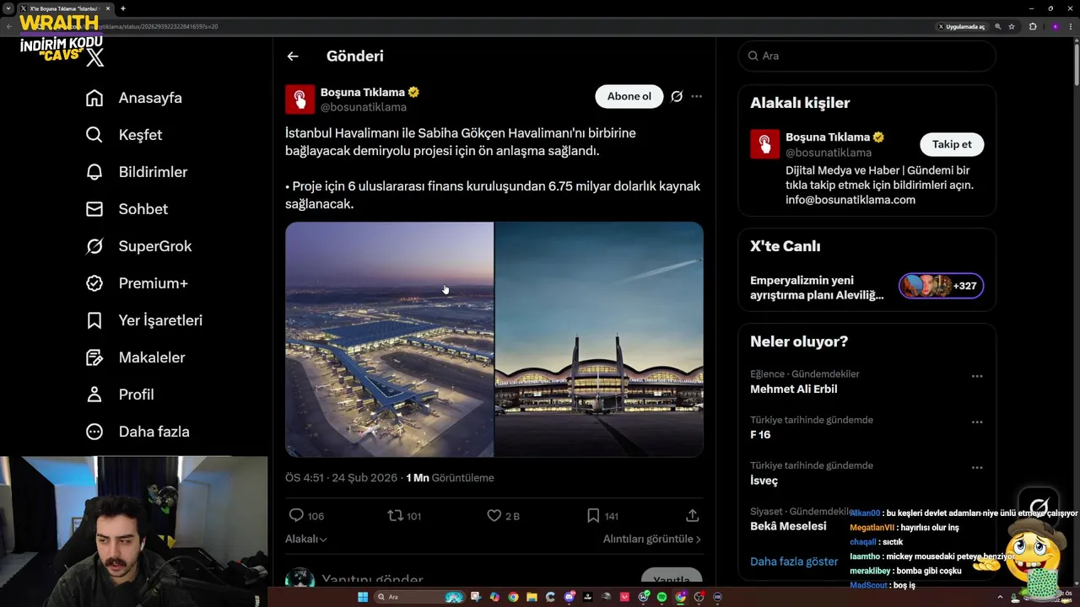
Task: Open Discord icon on taskbar
Action: [x=570, y=597]
